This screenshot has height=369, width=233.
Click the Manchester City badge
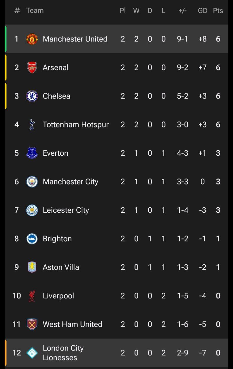[32, 182]
